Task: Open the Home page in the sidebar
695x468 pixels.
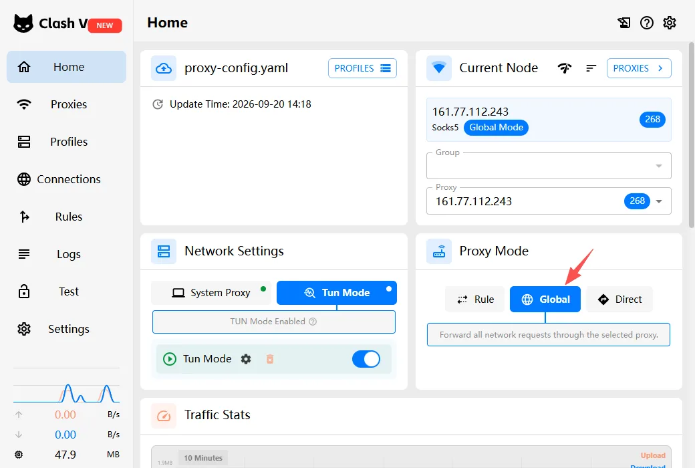Action: pyautogui.click(x=66, y=67)
